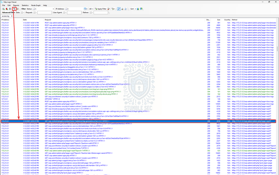The width and height of the screenshot is (279, 175).
Task: Click the red add-file icon beside open
Action: [x=7, y=9]
